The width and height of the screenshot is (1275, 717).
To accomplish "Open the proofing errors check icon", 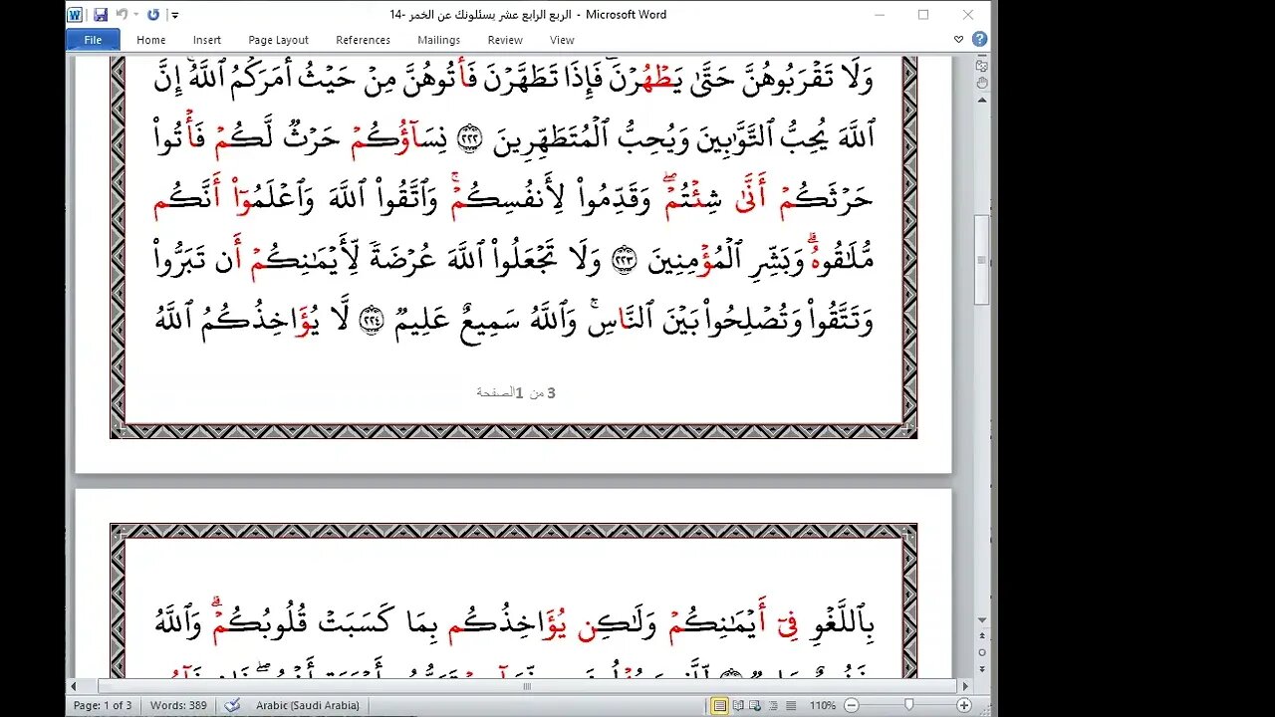I will coord(232,705).
